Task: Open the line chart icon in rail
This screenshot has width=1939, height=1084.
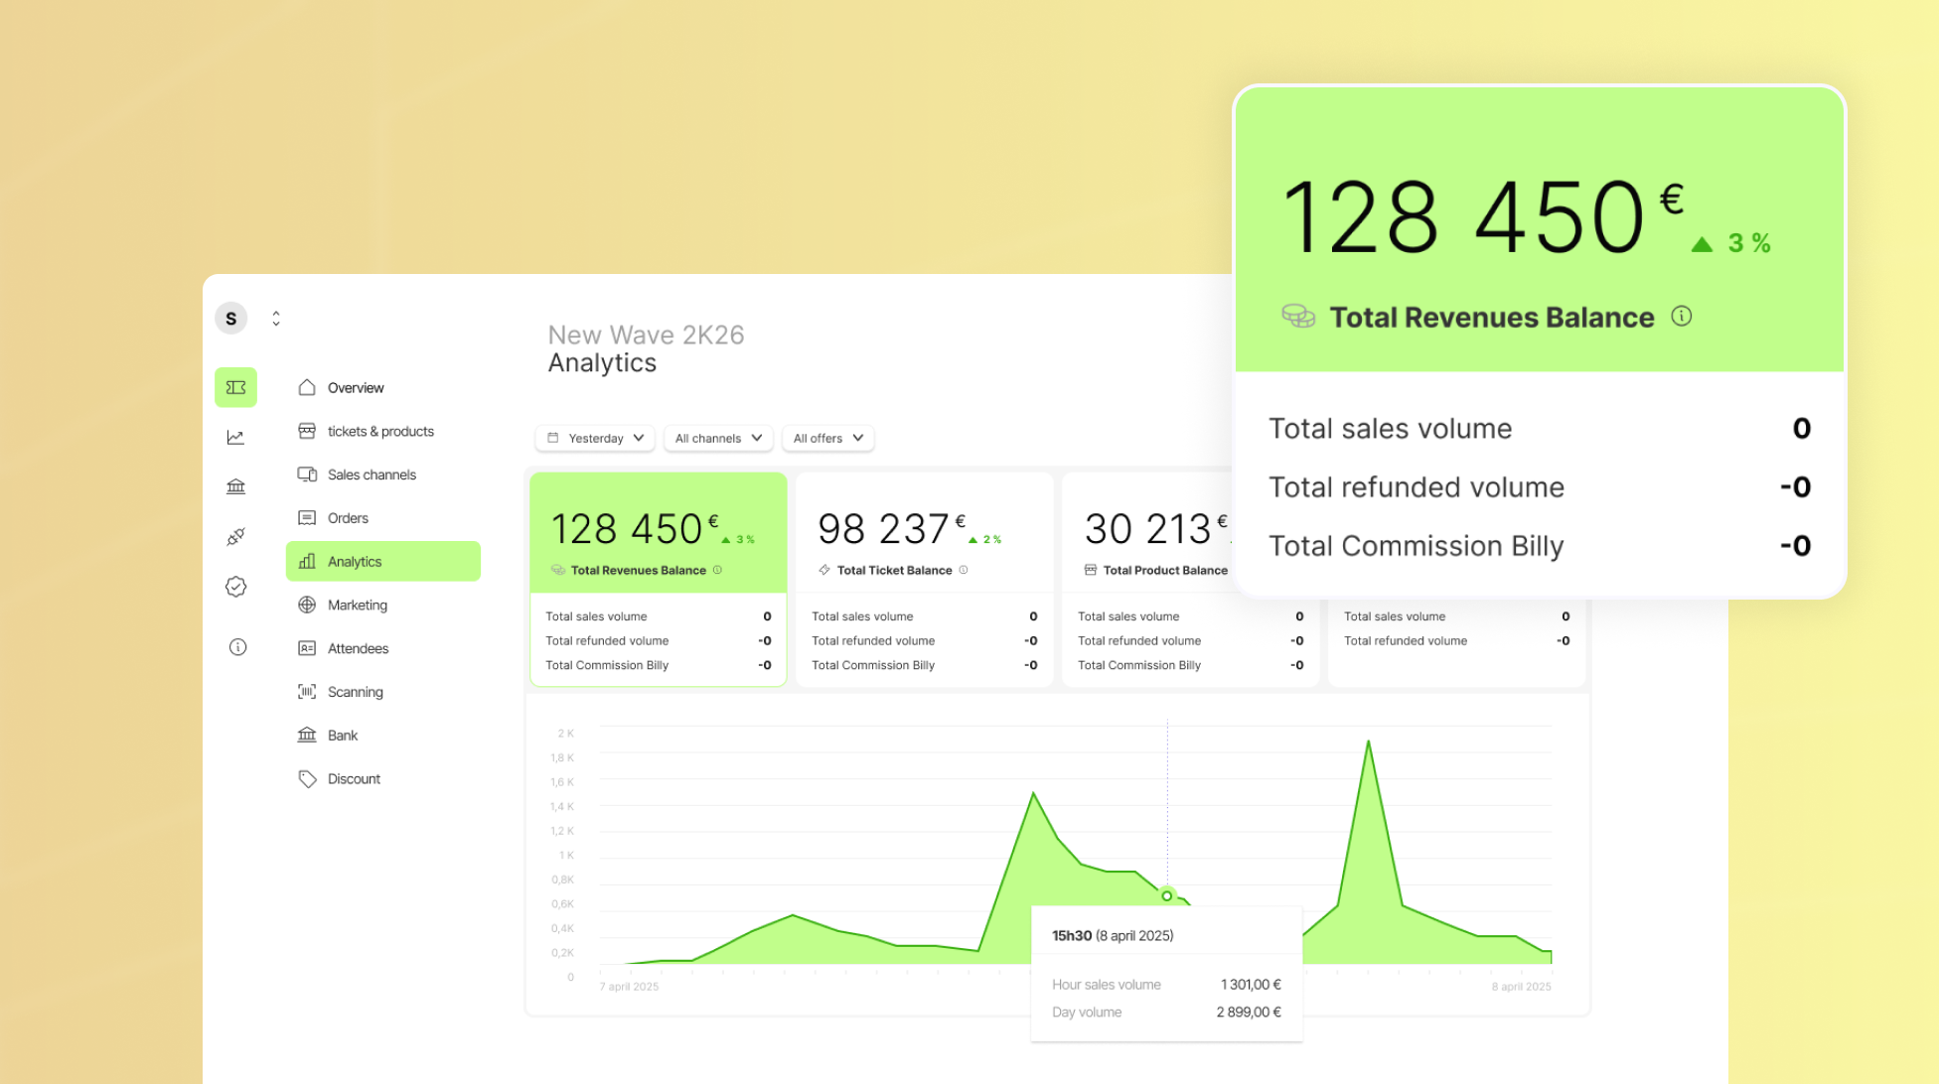Action: [235, 437]
